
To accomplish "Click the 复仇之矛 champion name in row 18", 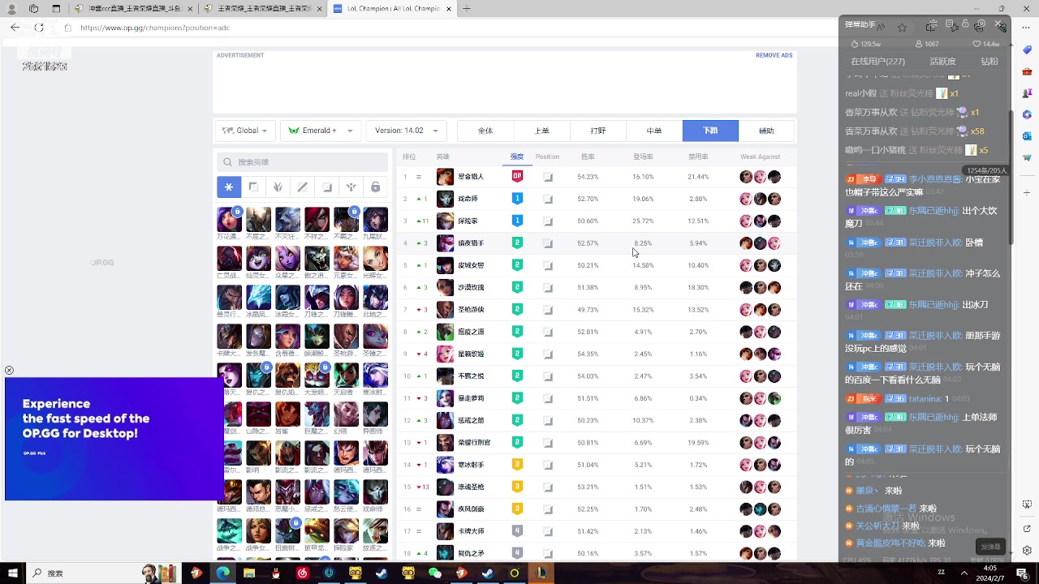I will 471,553.
